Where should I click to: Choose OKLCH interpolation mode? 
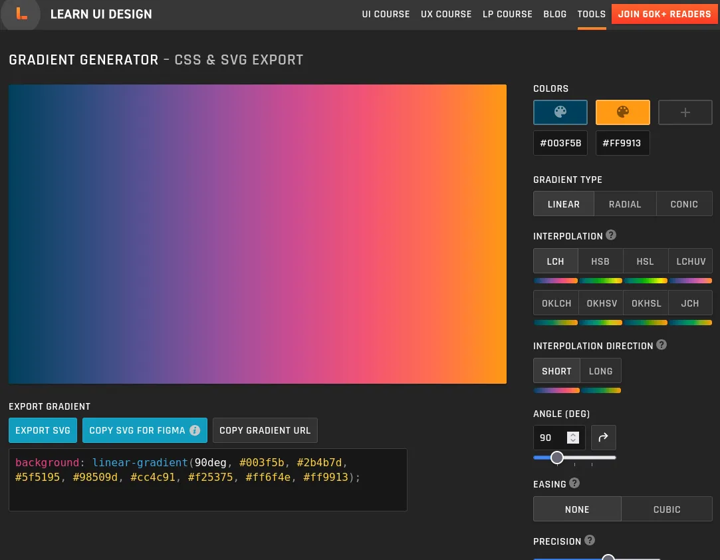point(556,303)
